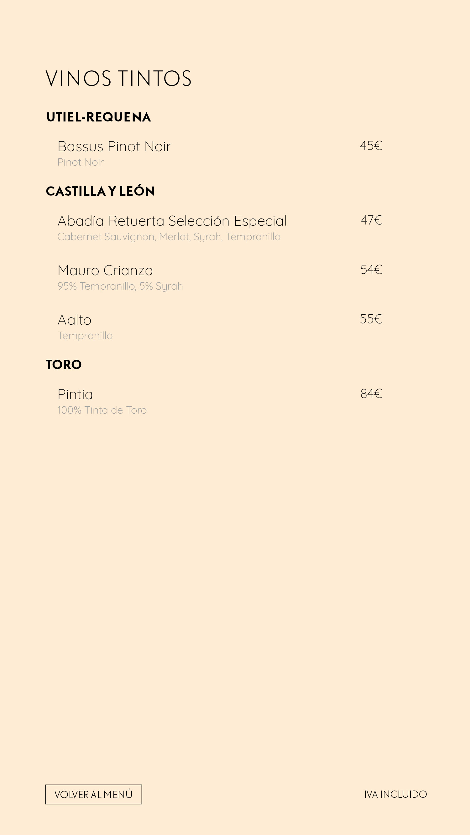Click the 84€ price
The width and height of the screenshot is (470, 835).
pos(371,394)
